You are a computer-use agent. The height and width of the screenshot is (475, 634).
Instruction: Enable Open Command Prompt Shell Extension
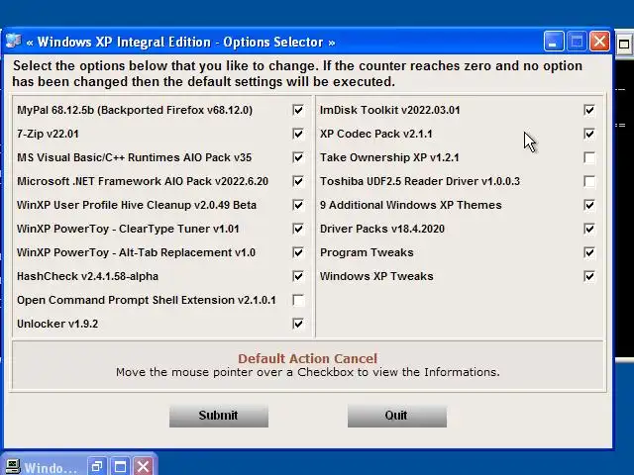point(298,300)
